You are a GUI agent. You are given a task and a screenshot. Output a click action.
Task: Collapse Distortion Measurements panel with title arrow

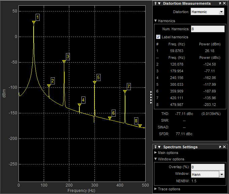click(159, 3)
